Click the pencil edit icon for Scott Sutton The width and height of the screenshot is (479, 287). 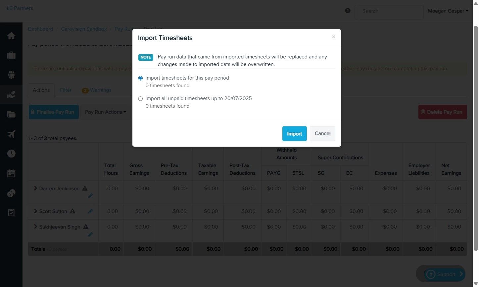click(x=90, y=211)
